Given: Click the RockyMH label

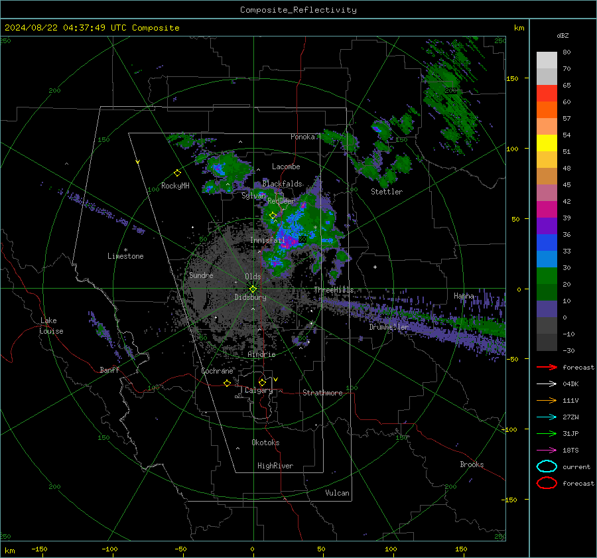Looking at the screenshot, I should [x=175, y=186].
